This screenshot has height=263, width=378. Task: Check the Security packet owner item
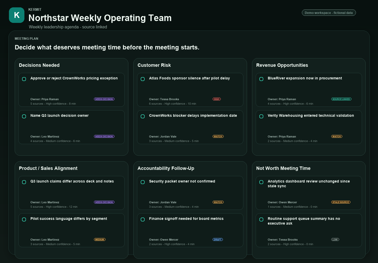click(x=143, y=182)
